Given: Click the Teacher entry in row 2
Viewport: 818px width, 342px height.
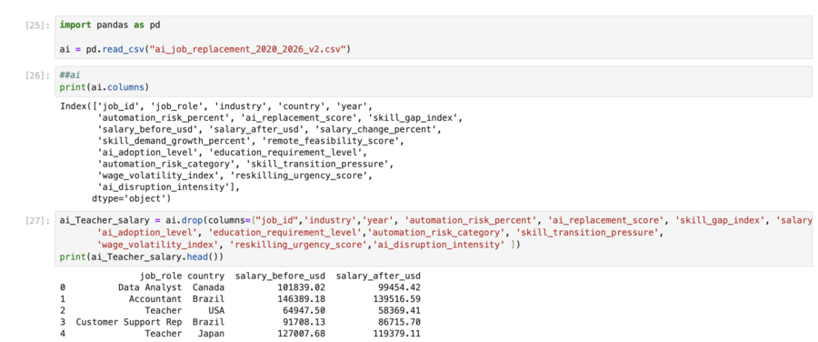Looking at the screenshot, I should [x=164, y=310].
